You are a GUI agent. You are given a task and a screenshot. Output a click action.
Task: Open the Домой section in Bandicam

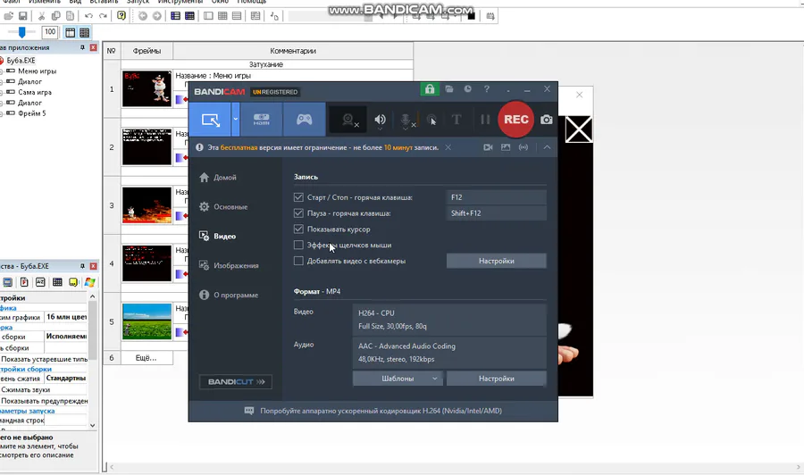218,178
